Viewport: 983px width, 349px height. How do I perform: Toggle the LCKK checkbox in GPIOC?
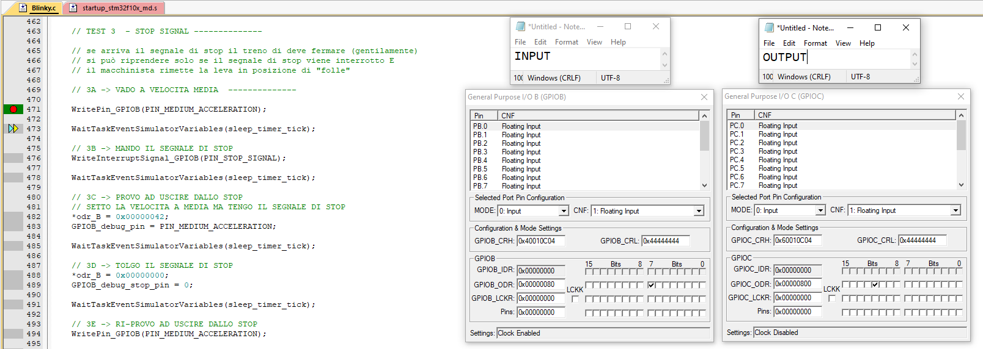click(832, 298)
